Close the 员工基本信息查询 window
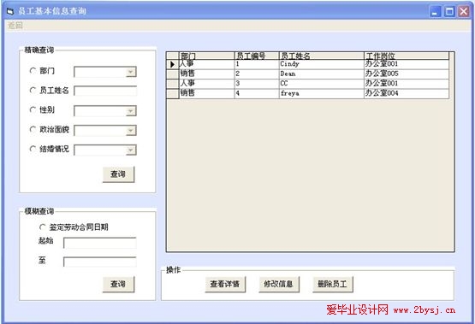 tap(464, 11)
